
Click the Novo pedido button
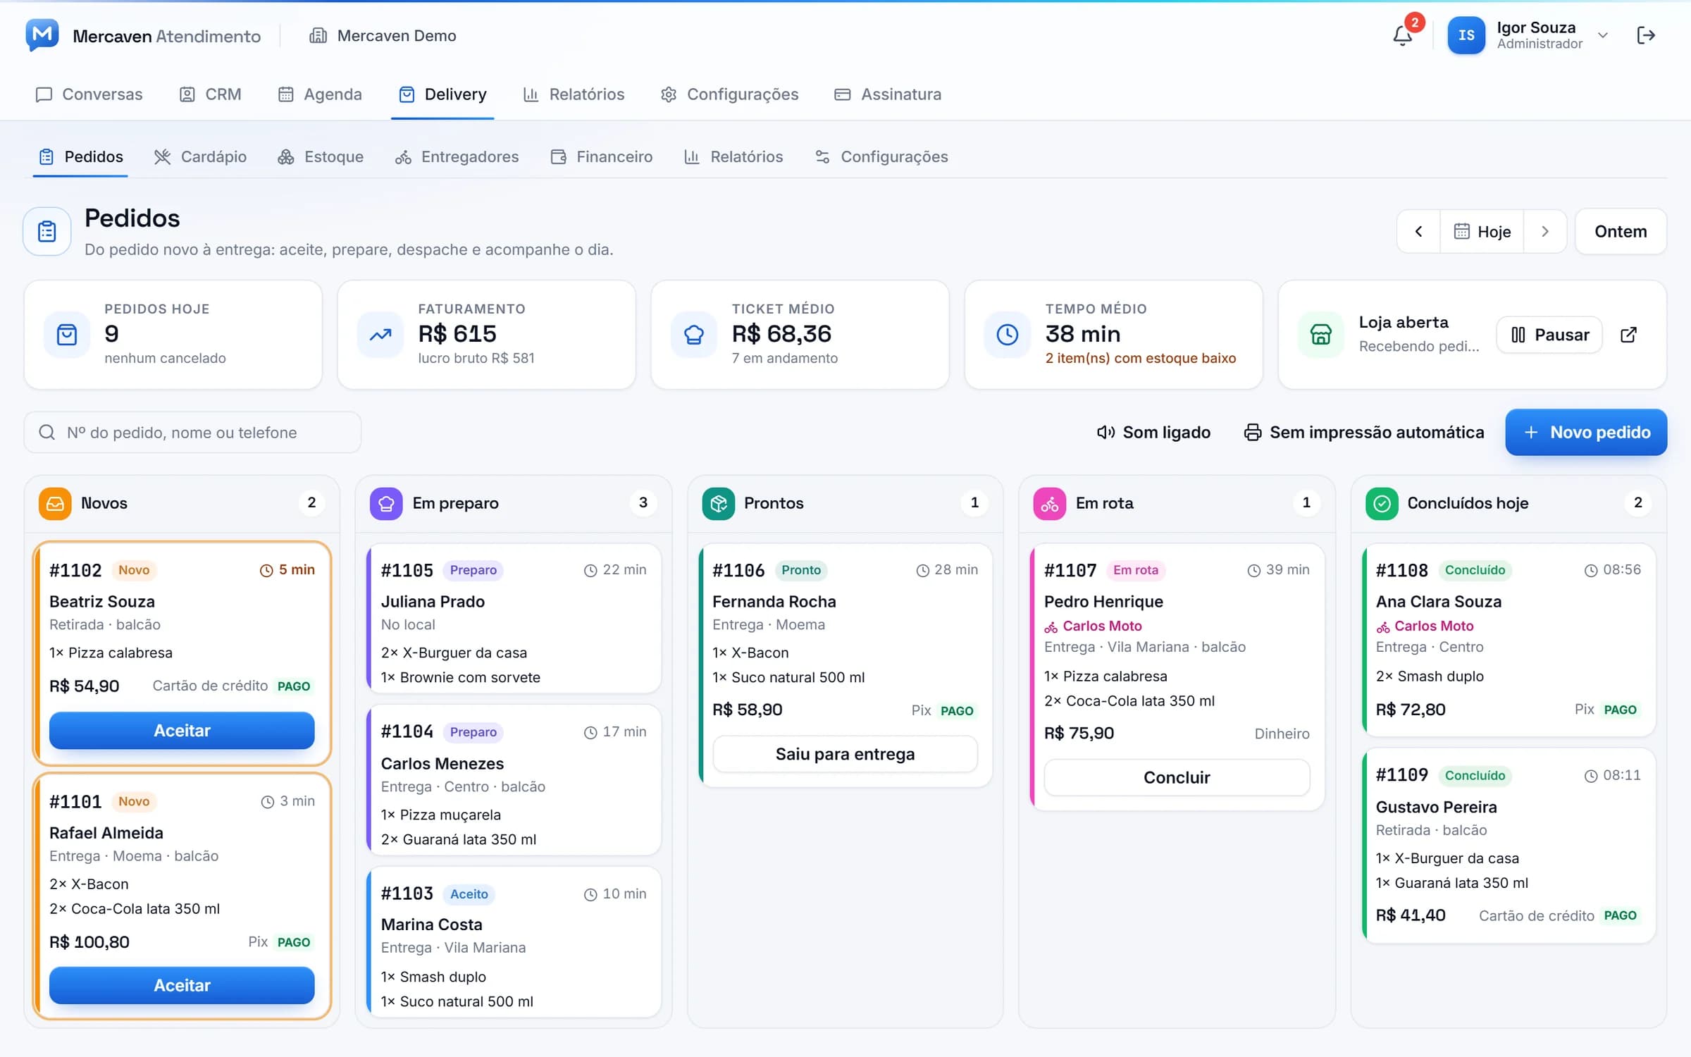point(1586,432)
